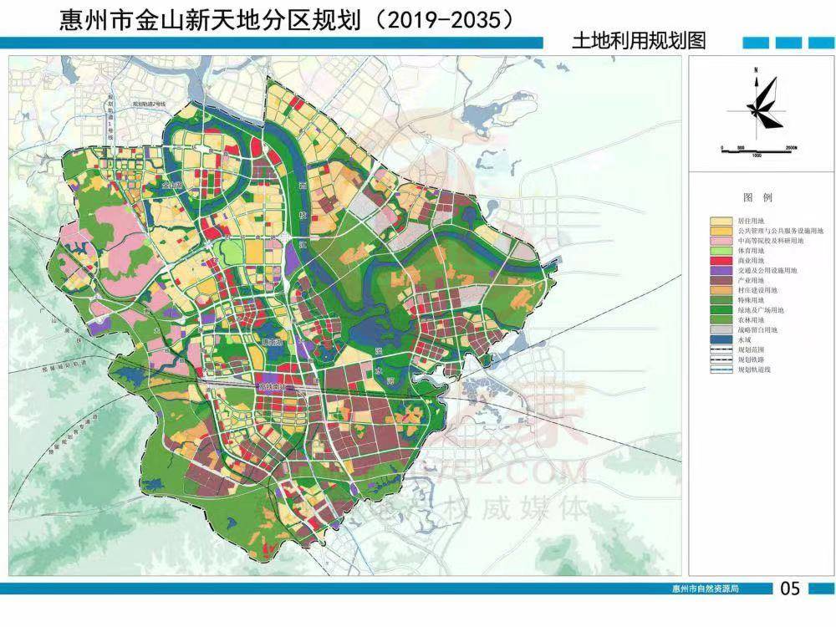Image resolution: width=836 pixels, height=627 pixels.
Task: Click the 图例 legend heading
Action: pyautogui.click(x=757, y=197)
